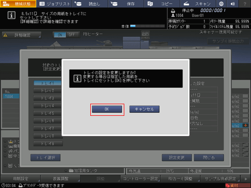Select トレイ6 in tray list

point(48,121)
